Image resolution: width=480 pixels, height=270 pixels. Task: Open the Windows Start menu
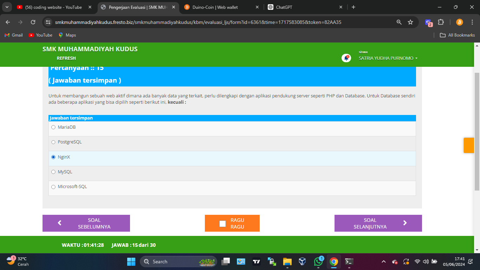click(x=131, y=262)
